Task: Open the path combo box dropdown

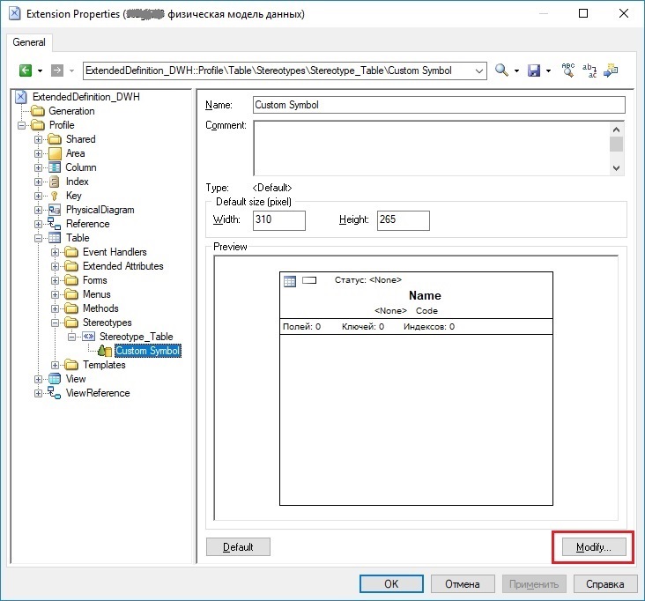Action: click(479, 70)
